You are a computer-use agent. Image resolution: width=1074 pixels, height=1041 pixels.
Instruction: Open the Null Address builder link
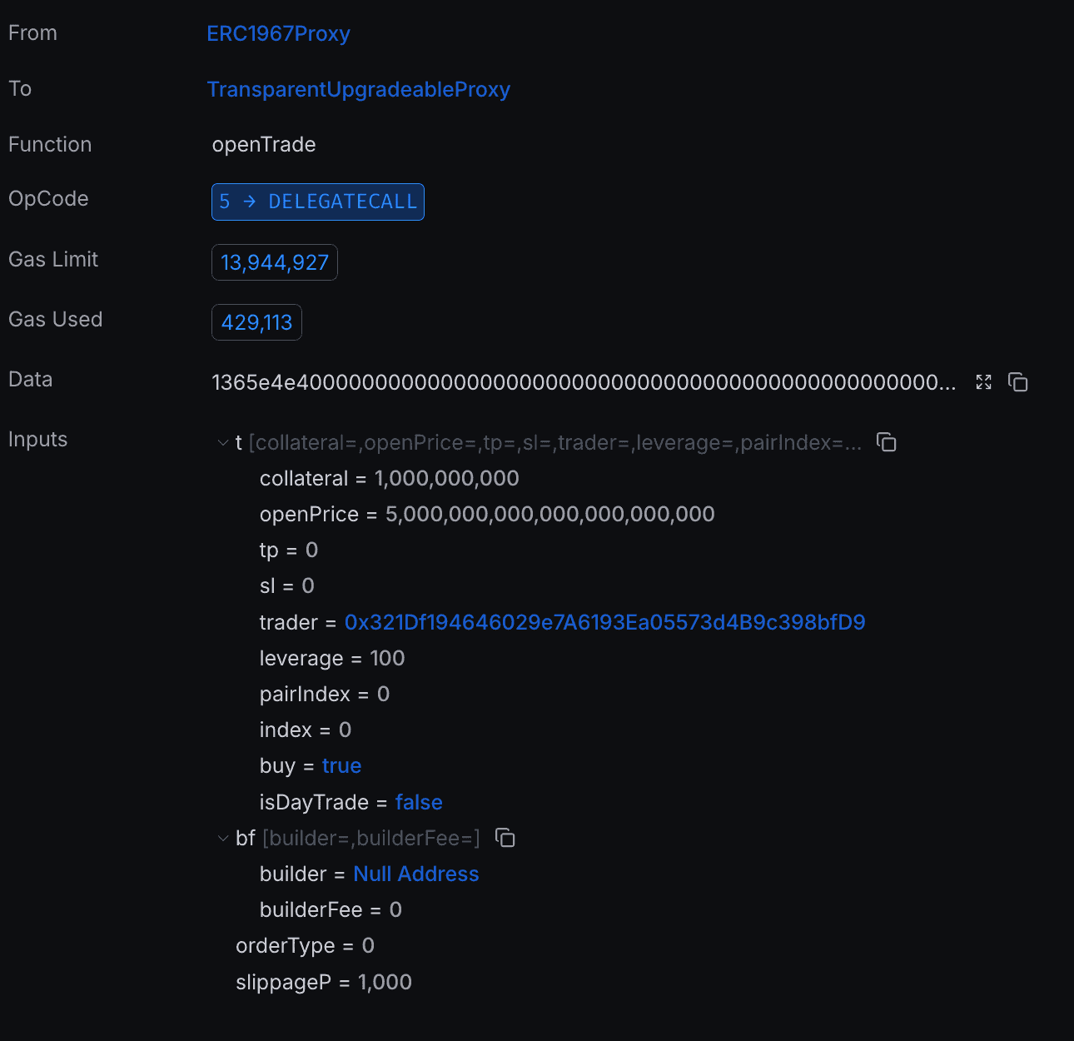click(416, 874)
